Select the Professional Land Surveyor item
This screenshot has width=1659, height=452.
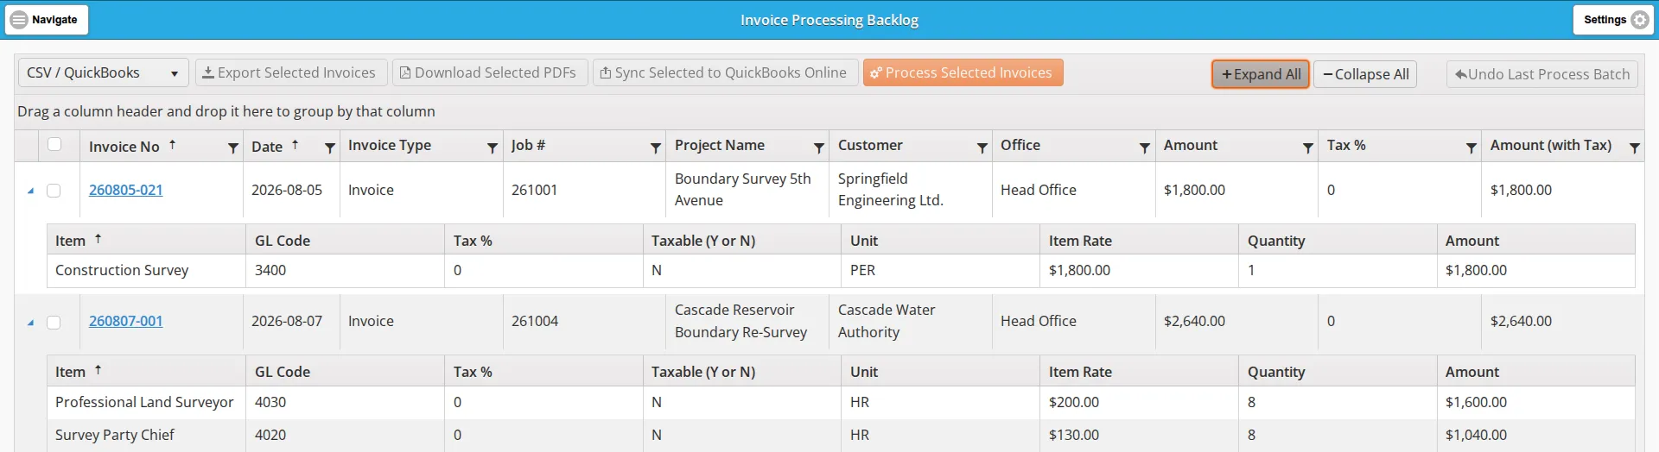pyautogui.click(x=144, y=402)
